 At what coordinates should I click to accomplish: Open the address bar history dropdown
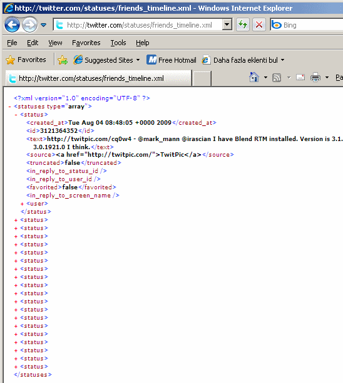point(227,24)
